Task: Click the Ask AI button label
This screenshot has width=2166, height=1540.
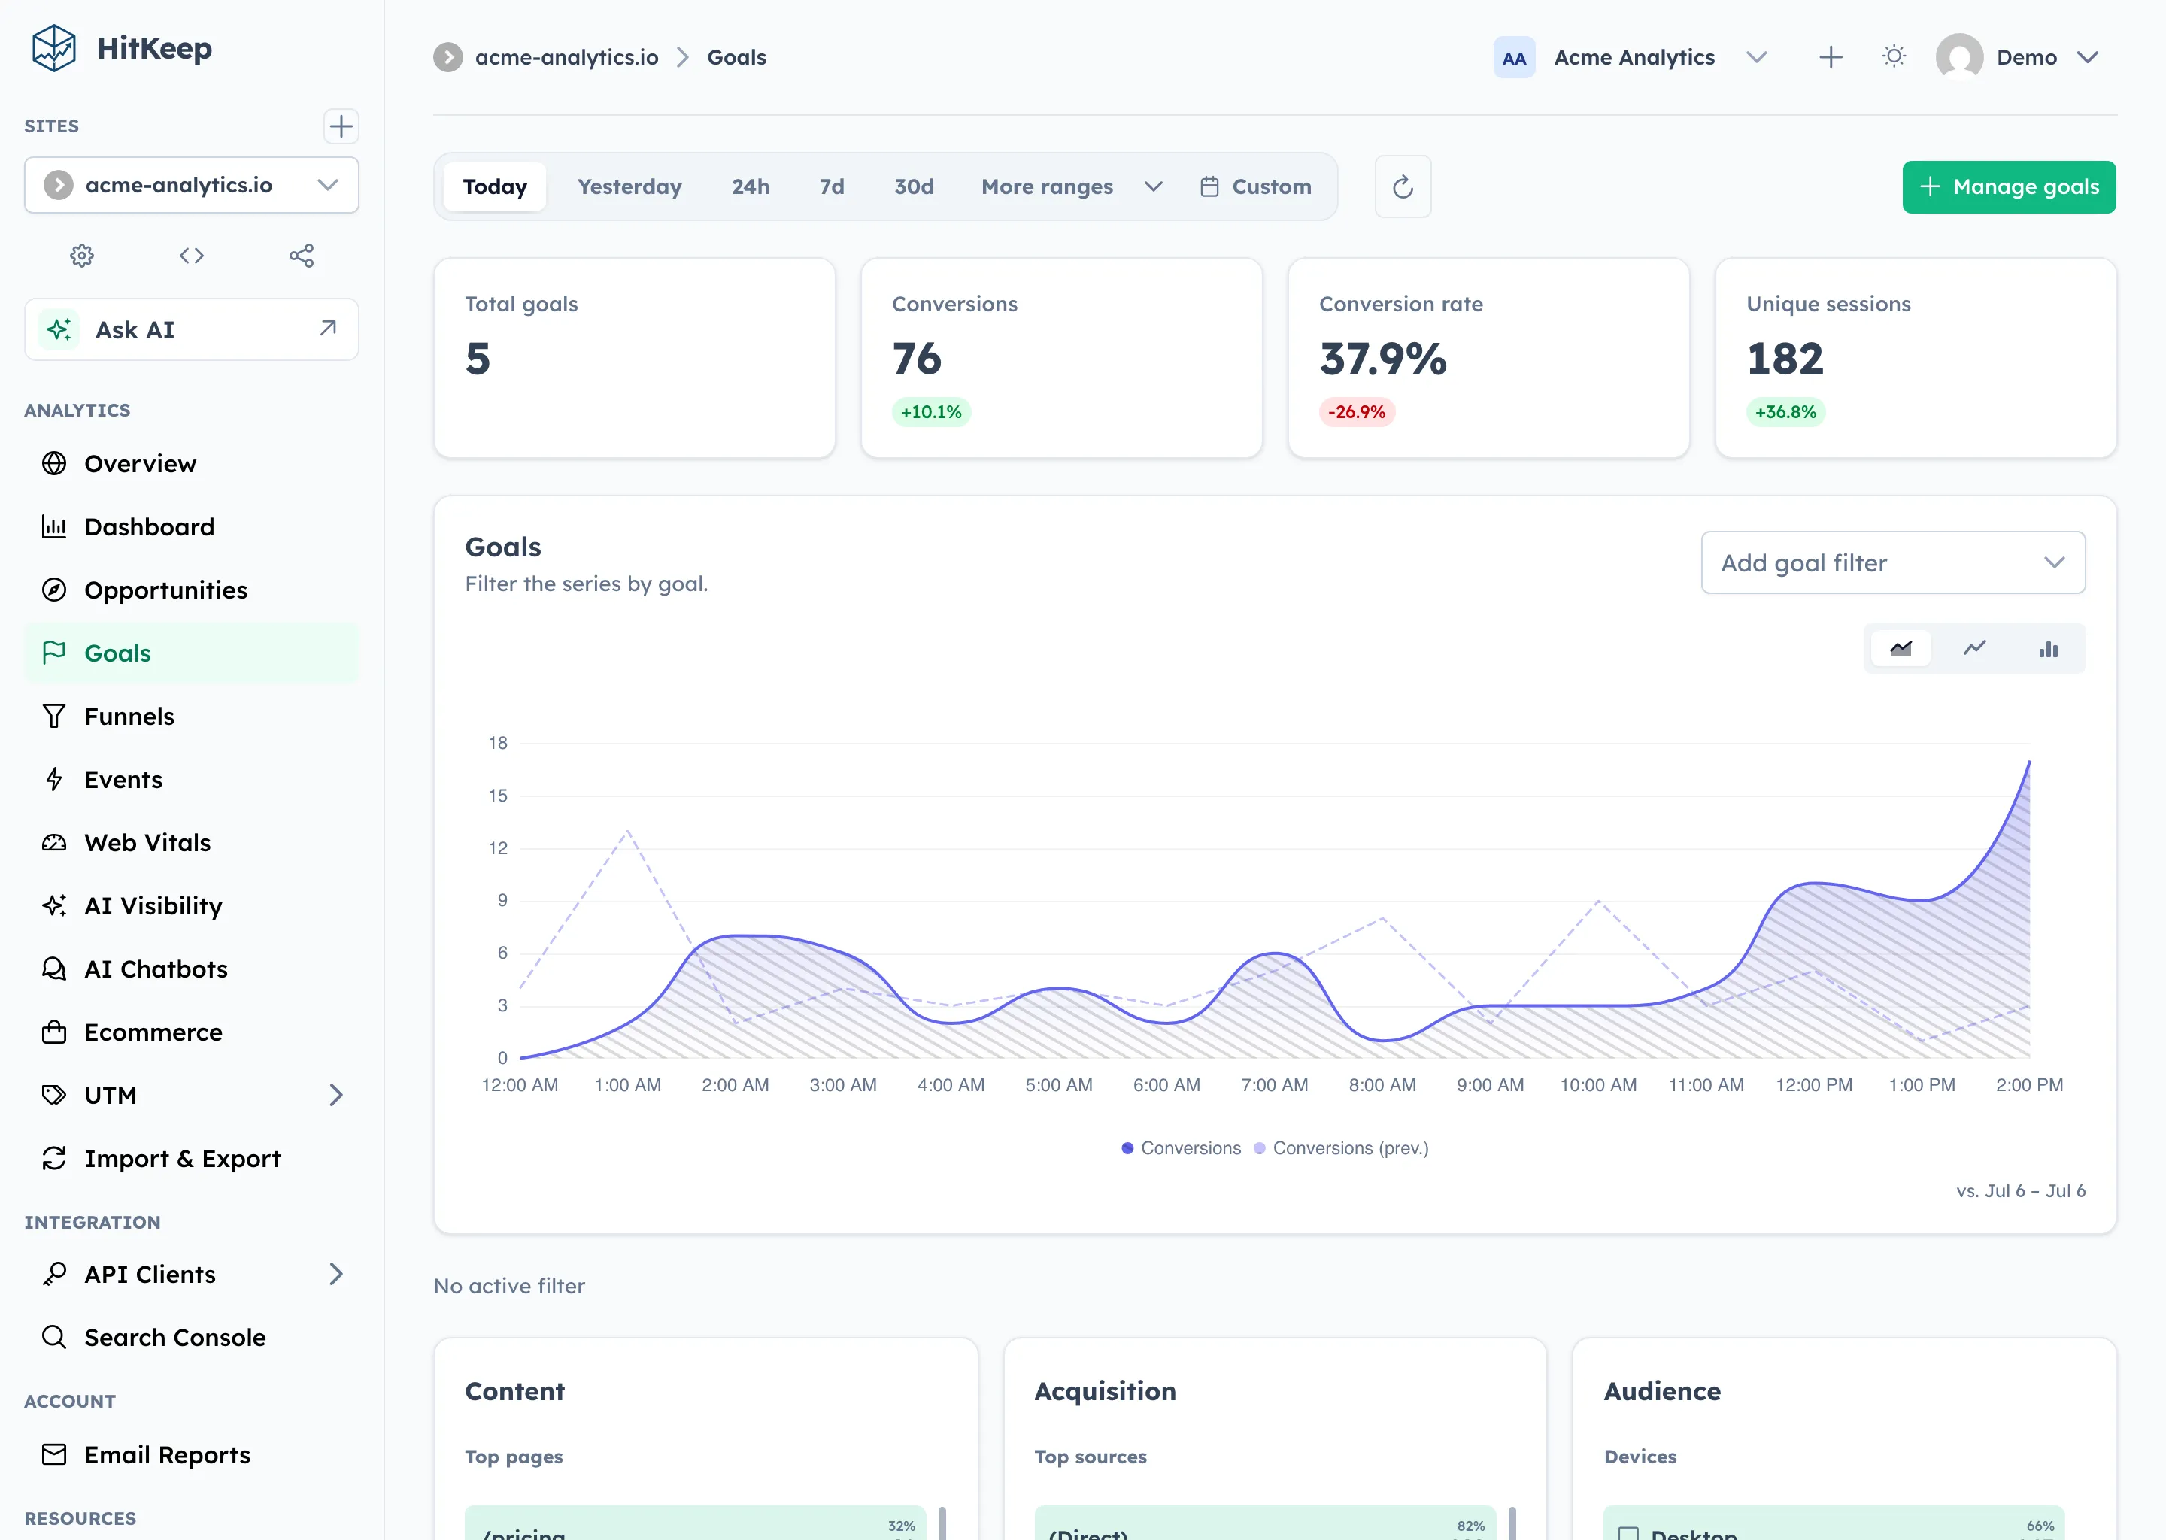Action: (135, 330)
